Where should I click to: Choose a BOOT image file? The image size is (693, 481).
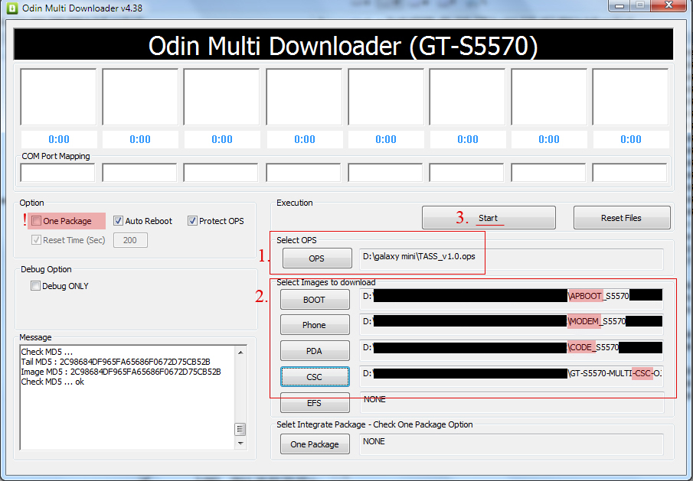(x=314, y=300)
